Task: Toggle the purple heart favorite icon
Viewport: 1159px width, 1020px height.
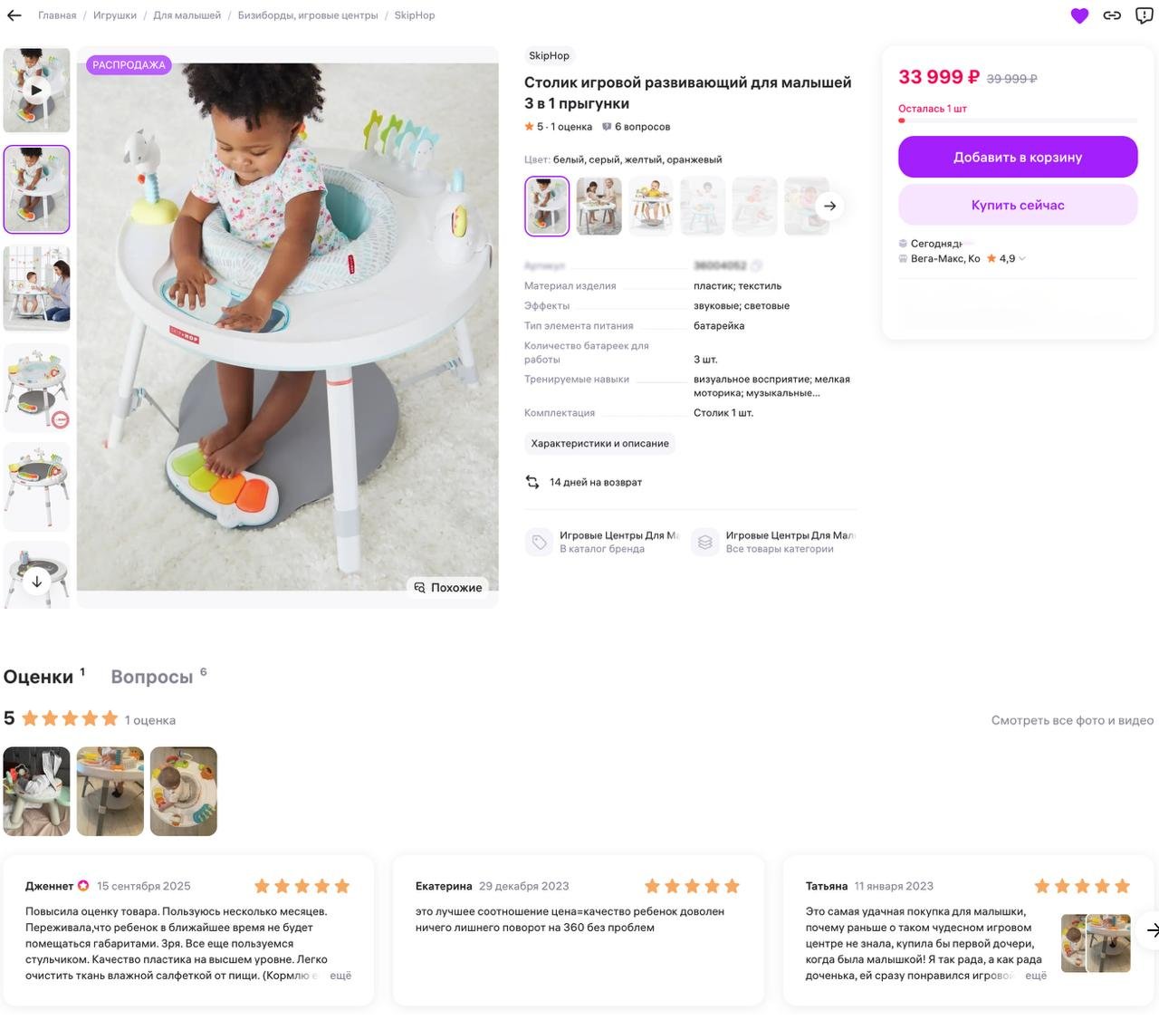Action: 1079,15
